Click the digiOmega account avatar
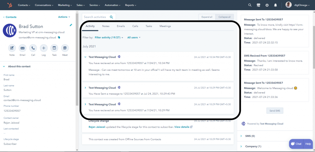315x152 pixels. 289,5
